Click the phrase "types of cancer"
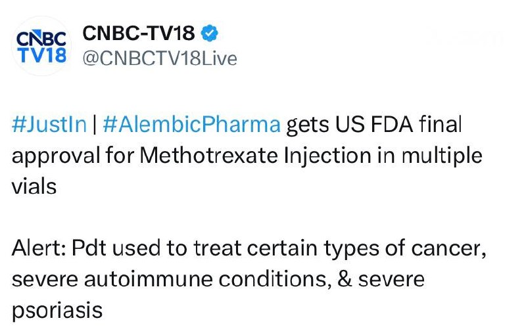Viewport: 526px width, 331px height. pyautogui.click(x=410, y=250)
